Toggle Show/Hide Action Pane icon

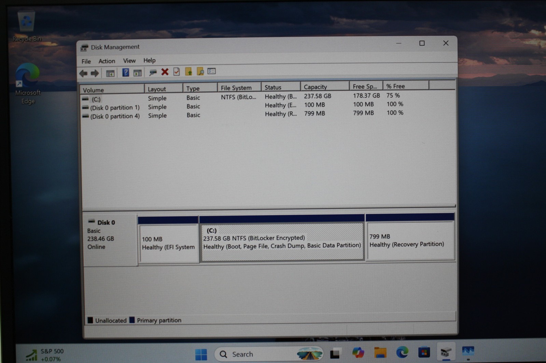click(x=138, y=73)
